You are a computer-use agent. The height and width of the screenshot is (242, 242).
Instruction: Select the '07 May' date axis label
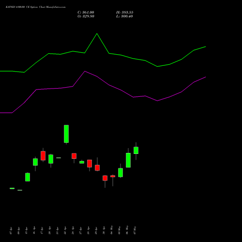[135, 230]
